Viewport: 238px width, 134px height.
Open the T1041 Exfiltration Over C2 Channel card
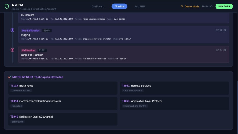tap(63, 119)
